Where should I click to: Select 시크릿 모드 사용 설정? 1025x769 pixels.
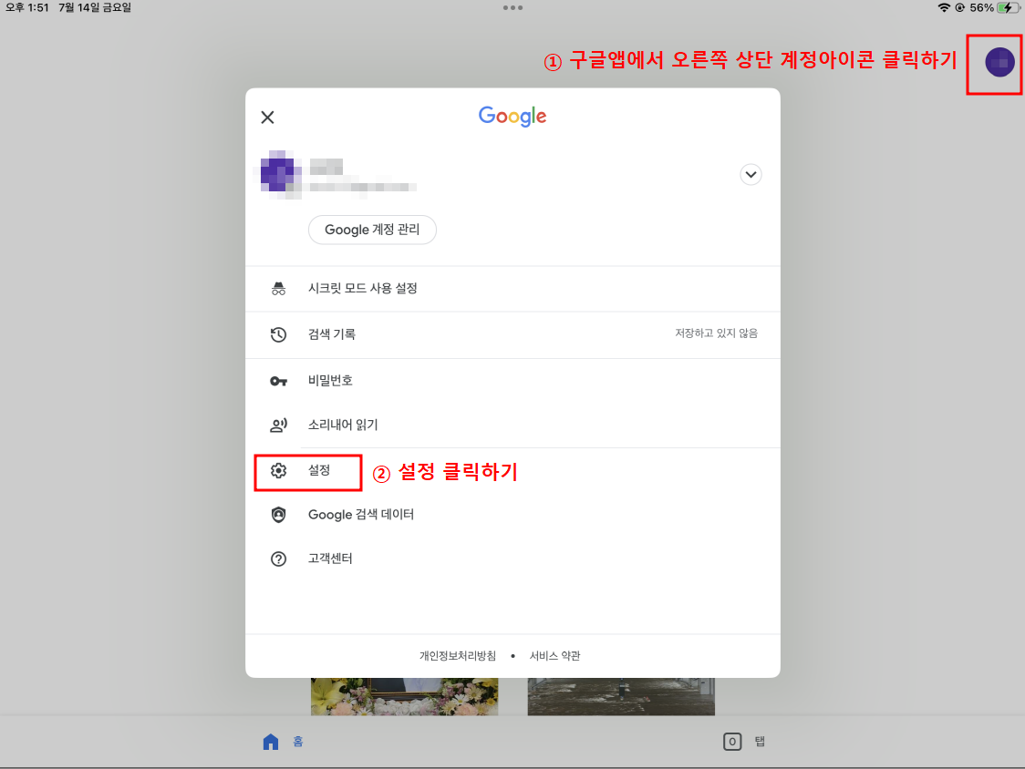pyautogui.click(x=363, y=288)
